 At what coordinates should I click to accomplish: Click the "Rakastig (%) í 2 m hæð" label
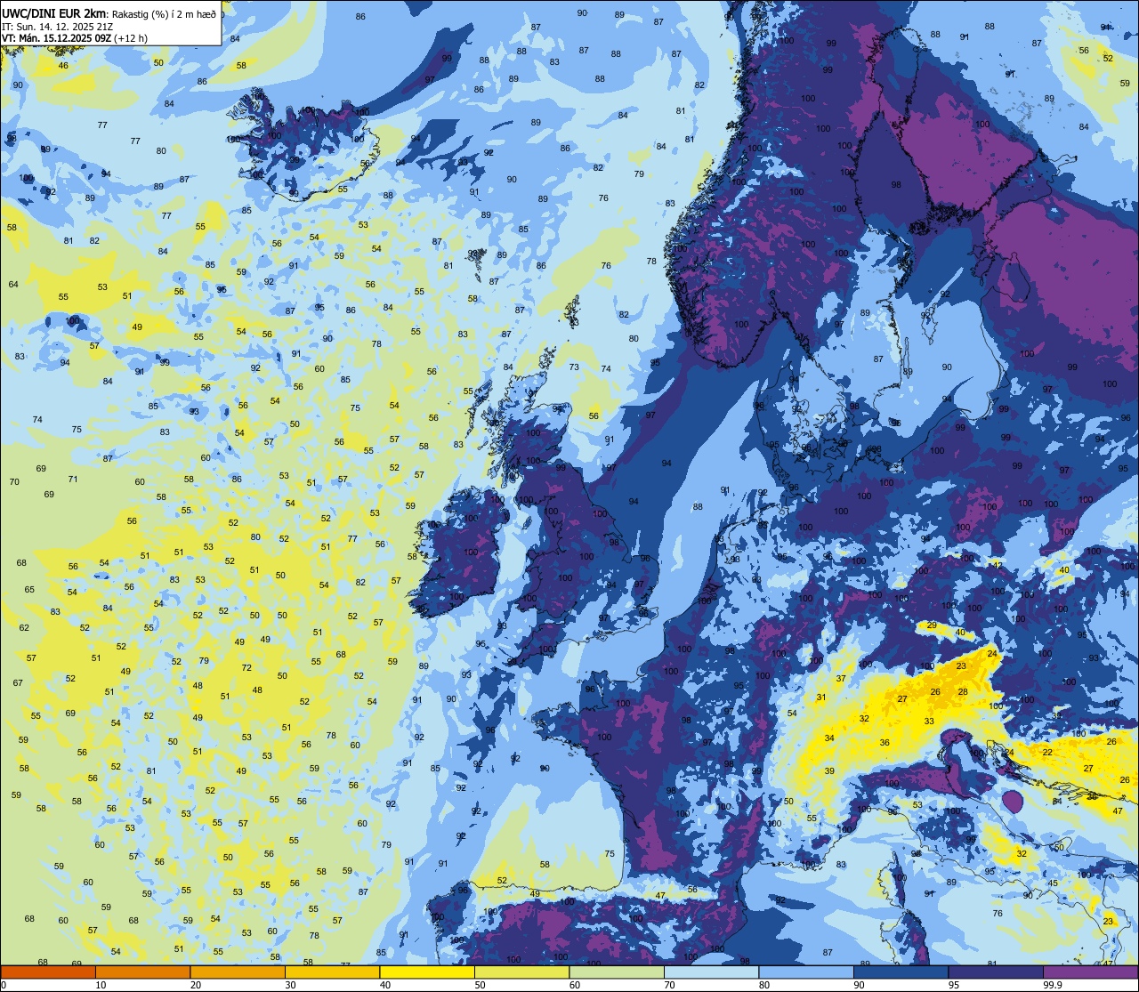(x=164, y=13)
